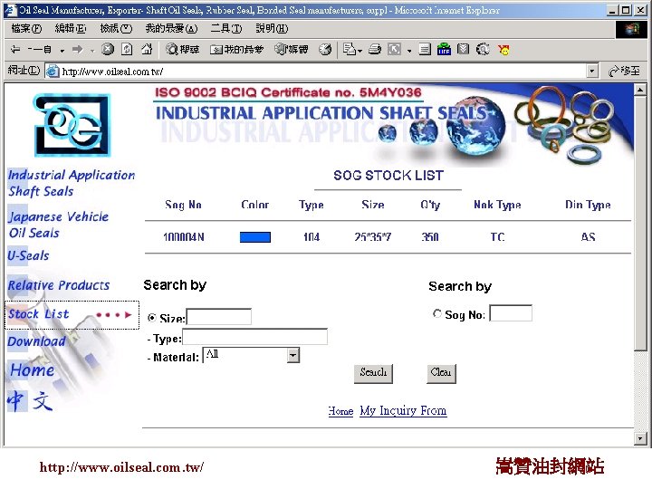Click the green network tool icon
Viewport: 652px width, 489px height.
444,50
